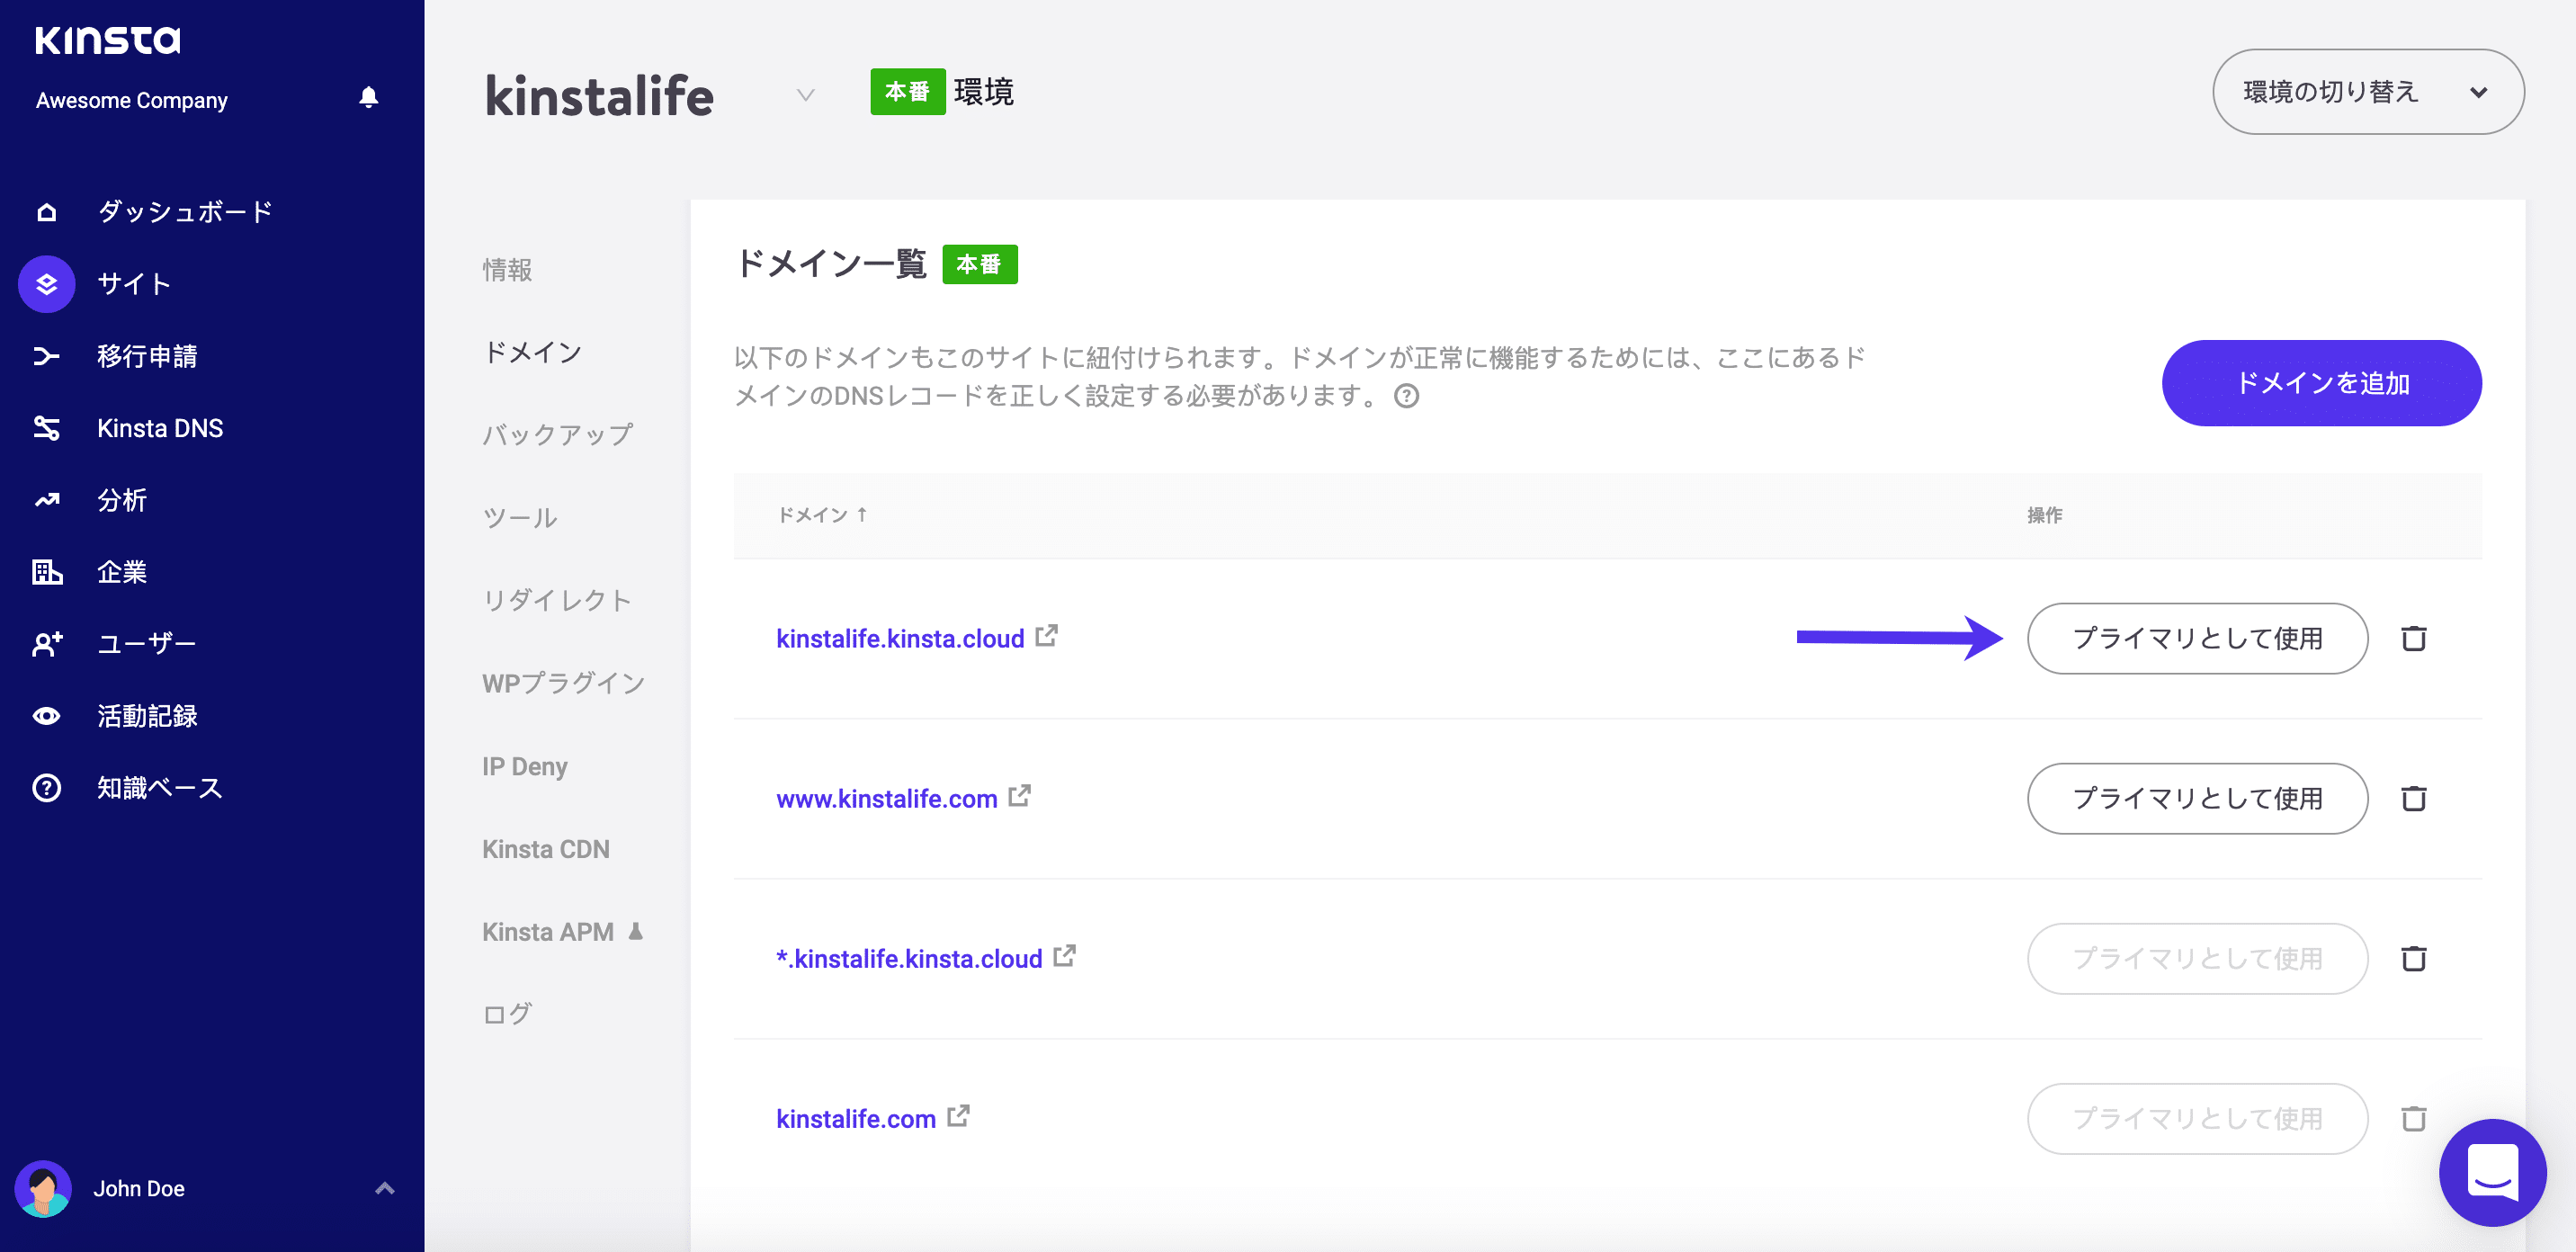Switch to the バックアップ tab
2576x1252 pixels.
[558, 435]
